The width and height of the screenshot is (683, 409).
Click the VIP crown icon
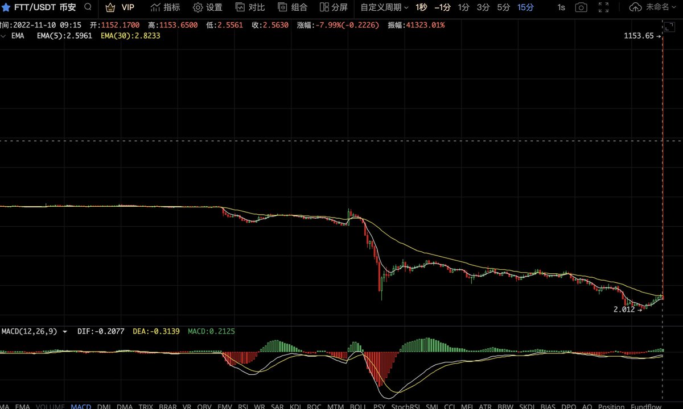click(110, 7)
